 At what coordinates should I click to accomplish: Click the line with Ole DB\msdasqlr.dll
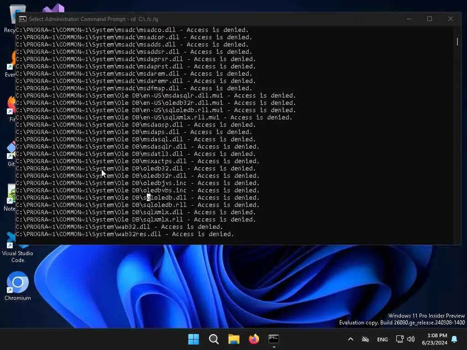coord(137,146)
